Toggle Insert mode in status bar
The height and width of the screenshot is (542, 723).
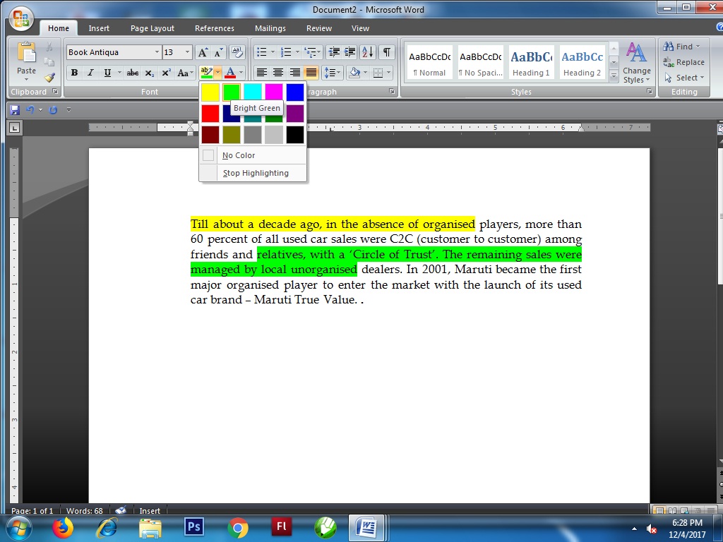[x=150, y=511]
